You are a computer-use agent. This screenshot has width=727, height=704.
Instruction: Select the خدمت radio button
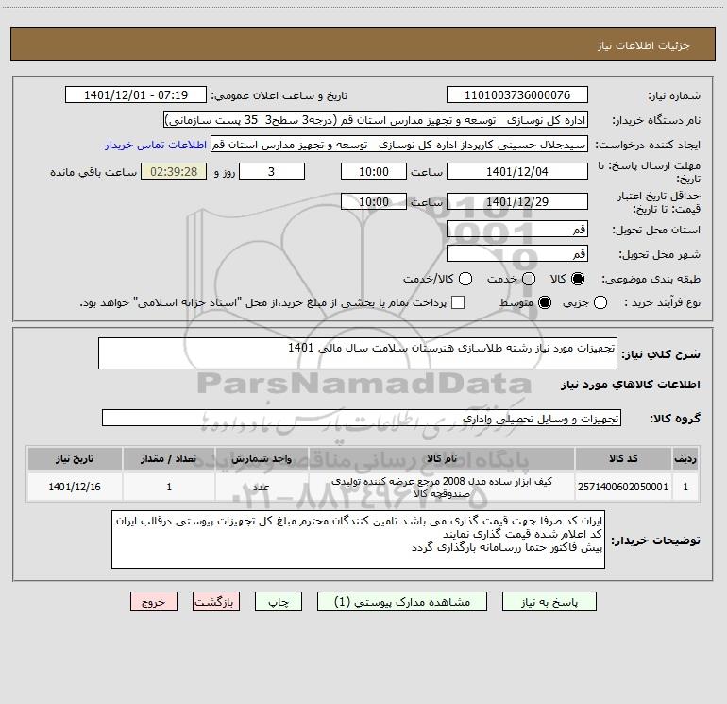click(x=529, y=279)
